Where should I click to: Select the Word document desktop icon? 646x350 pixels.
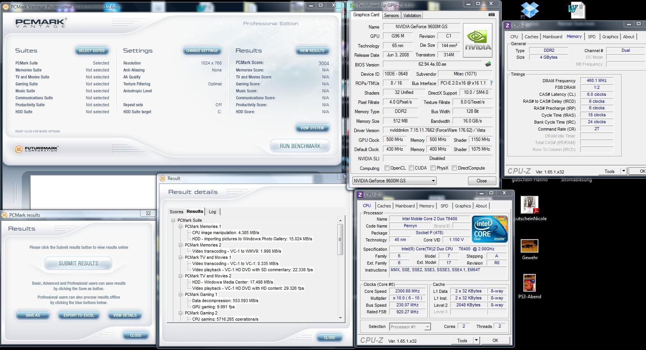(x=577, y=10)
